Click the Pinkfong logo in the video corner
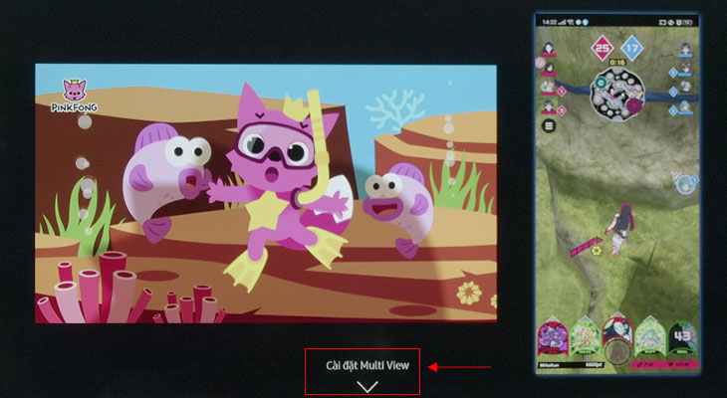727x398 pixels. tap(74, 95)
